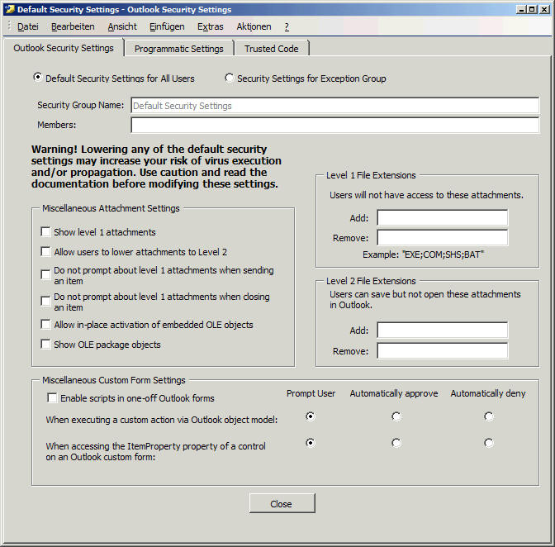Viewport: 555px width, 547px height.
Task: Minimize the window from the title bar
Action: tap(521, 10)
